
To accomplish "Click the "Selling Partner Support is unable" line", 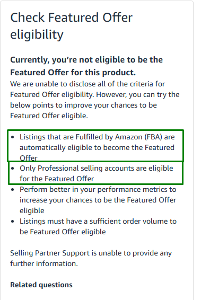I will tap(91, 253).
